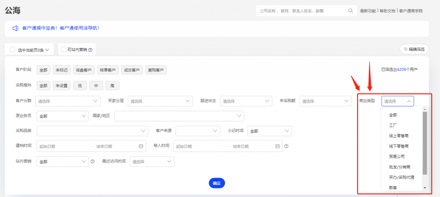Click calendar icon in 建档时间 field
440x197 pixels.
pos(141,146)
